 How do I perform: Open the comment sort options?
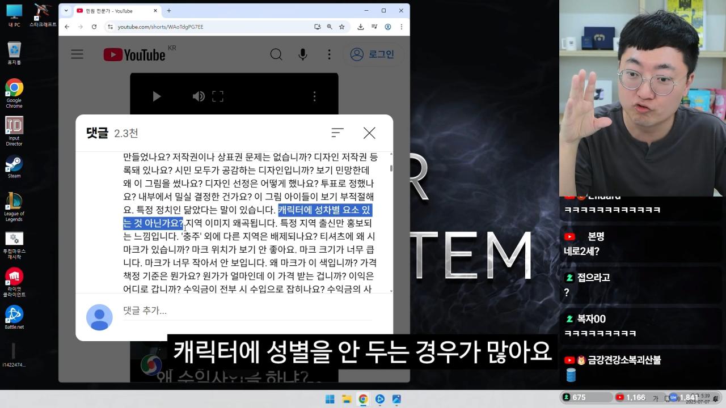pos(337,133)
